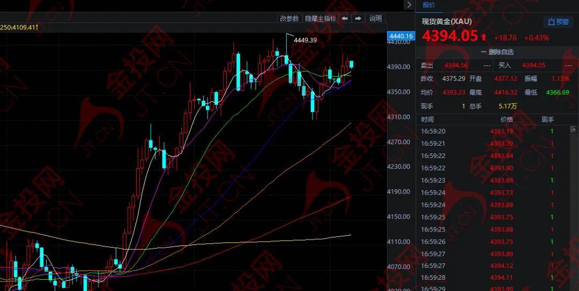Click the 最高 value 4416.32
The width and height of the screenshot is (579, 291).
coord(506,92)
